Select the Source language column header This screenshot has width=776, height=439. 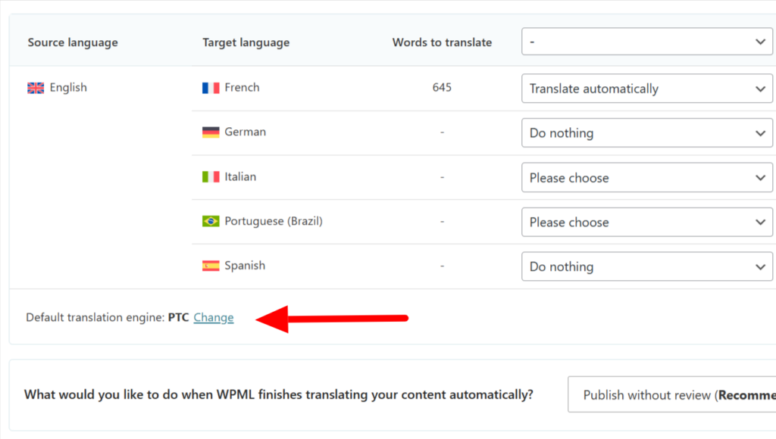(73, 42)
